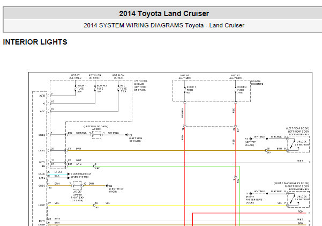322x226 pixels.
Task: Click the "HOT IN ON OR START" label
Action: click(x=95, y=77)
